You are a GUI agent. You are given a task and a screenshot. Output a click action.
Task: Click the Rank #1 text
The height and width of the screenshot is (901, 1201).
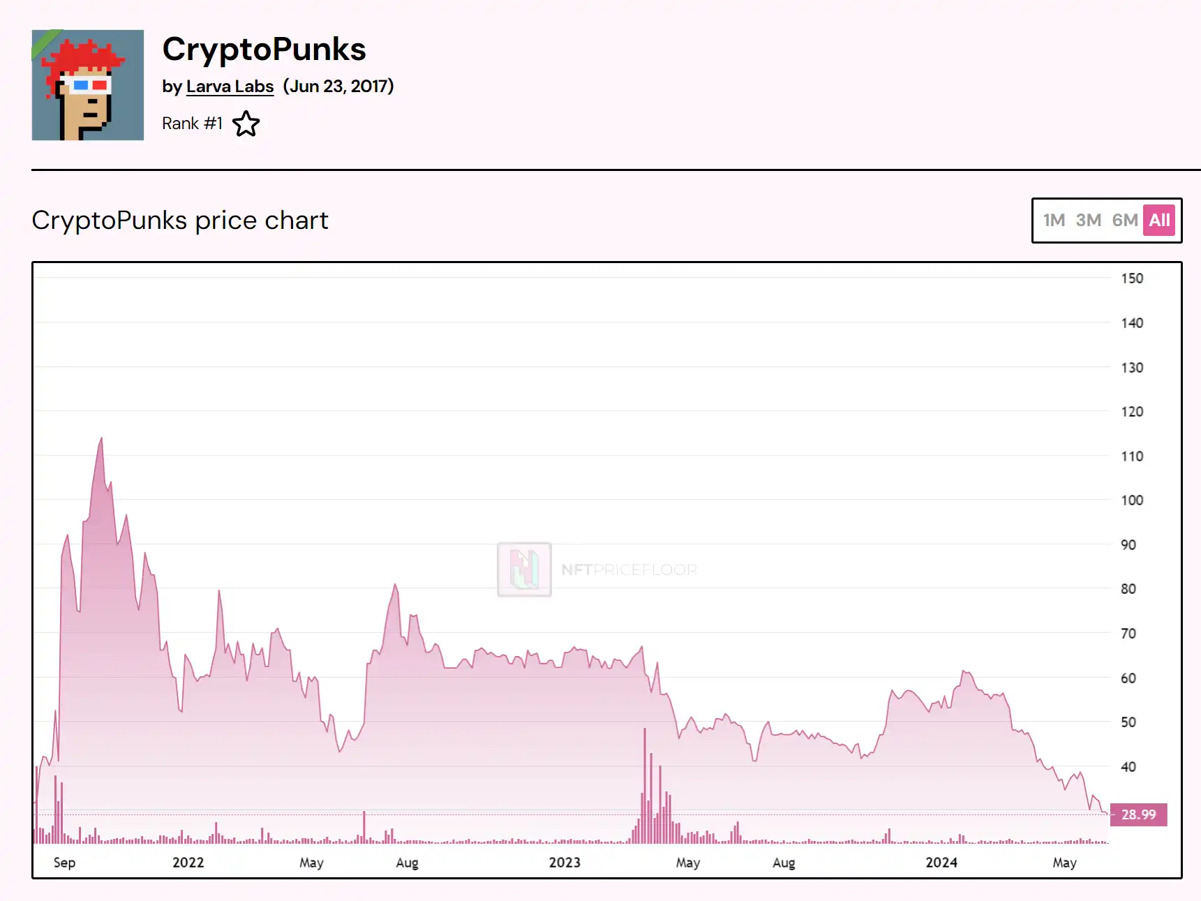192,124
